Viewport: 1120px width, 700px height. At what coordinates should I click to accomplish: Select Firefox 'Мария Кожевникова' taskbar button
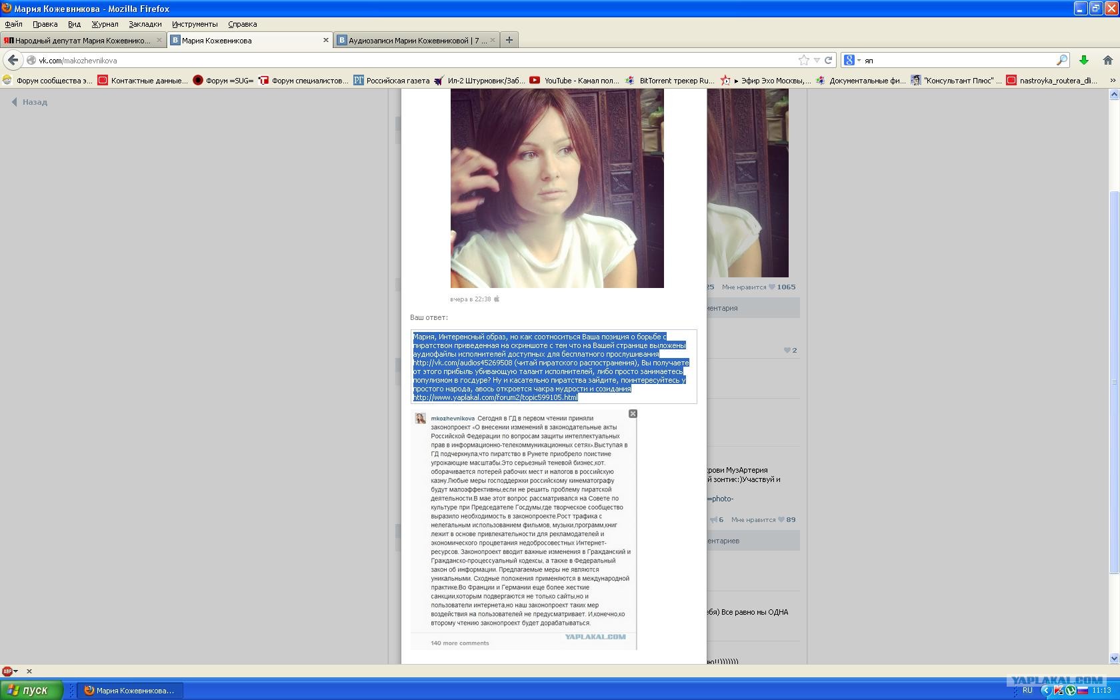(131, 691)
